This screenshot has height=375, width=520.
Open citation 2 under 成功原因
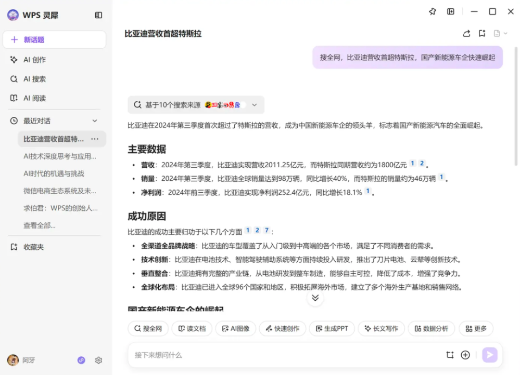point(257,230)
